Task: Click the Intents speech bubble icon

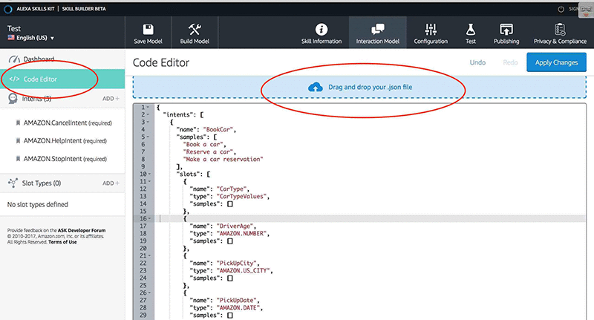Action: [13, 99]
